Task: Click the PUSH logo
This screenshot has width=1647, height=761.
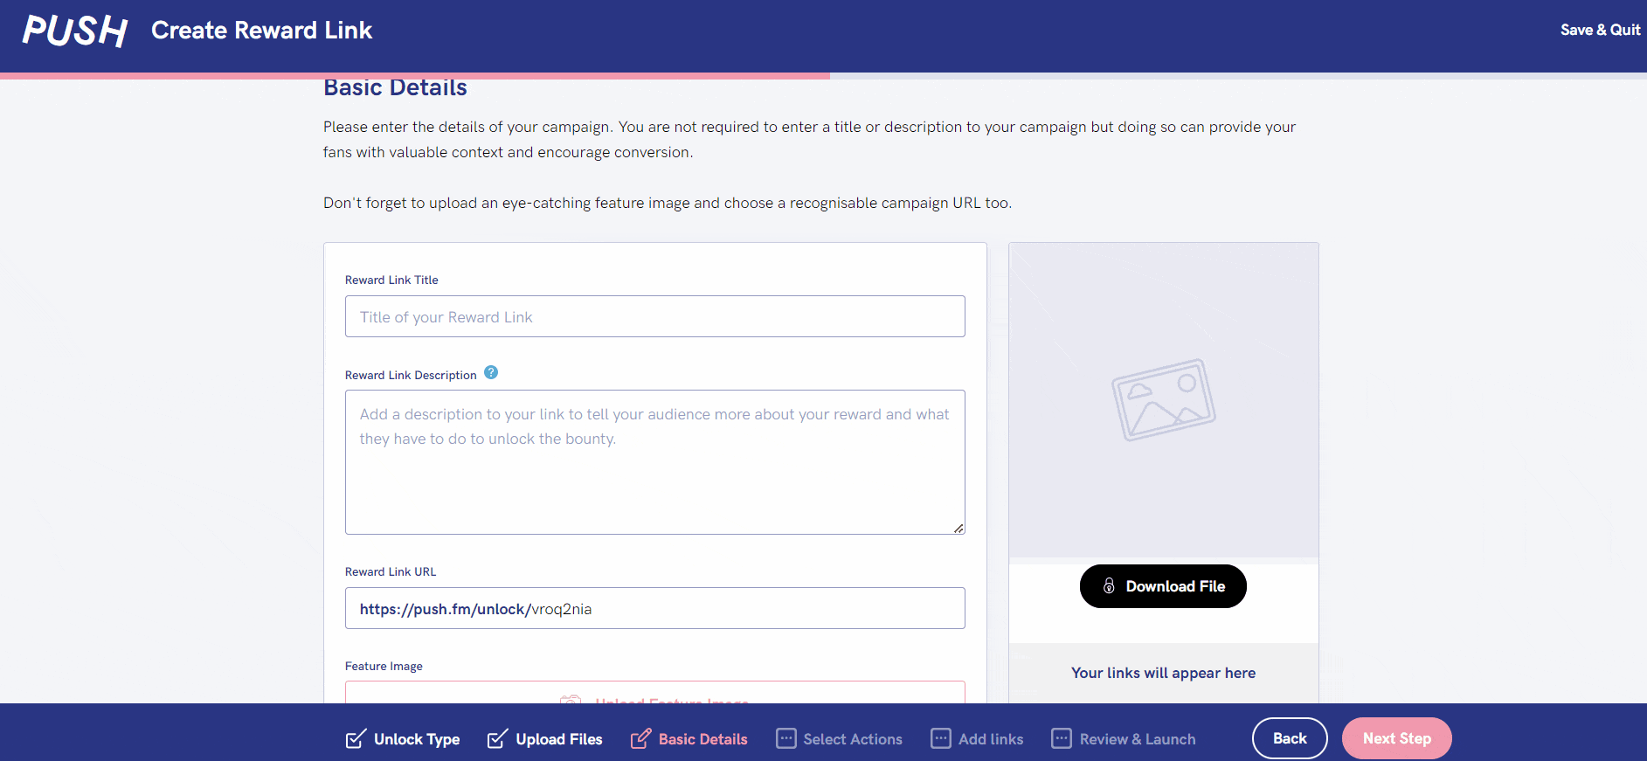Action: [x=75, y=31]
